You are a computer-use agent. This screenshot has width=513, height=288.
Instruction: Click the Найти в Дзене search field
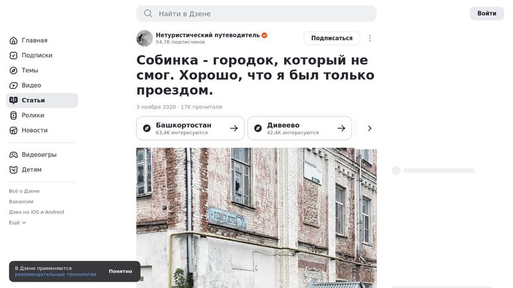click(x=256, y=13)
